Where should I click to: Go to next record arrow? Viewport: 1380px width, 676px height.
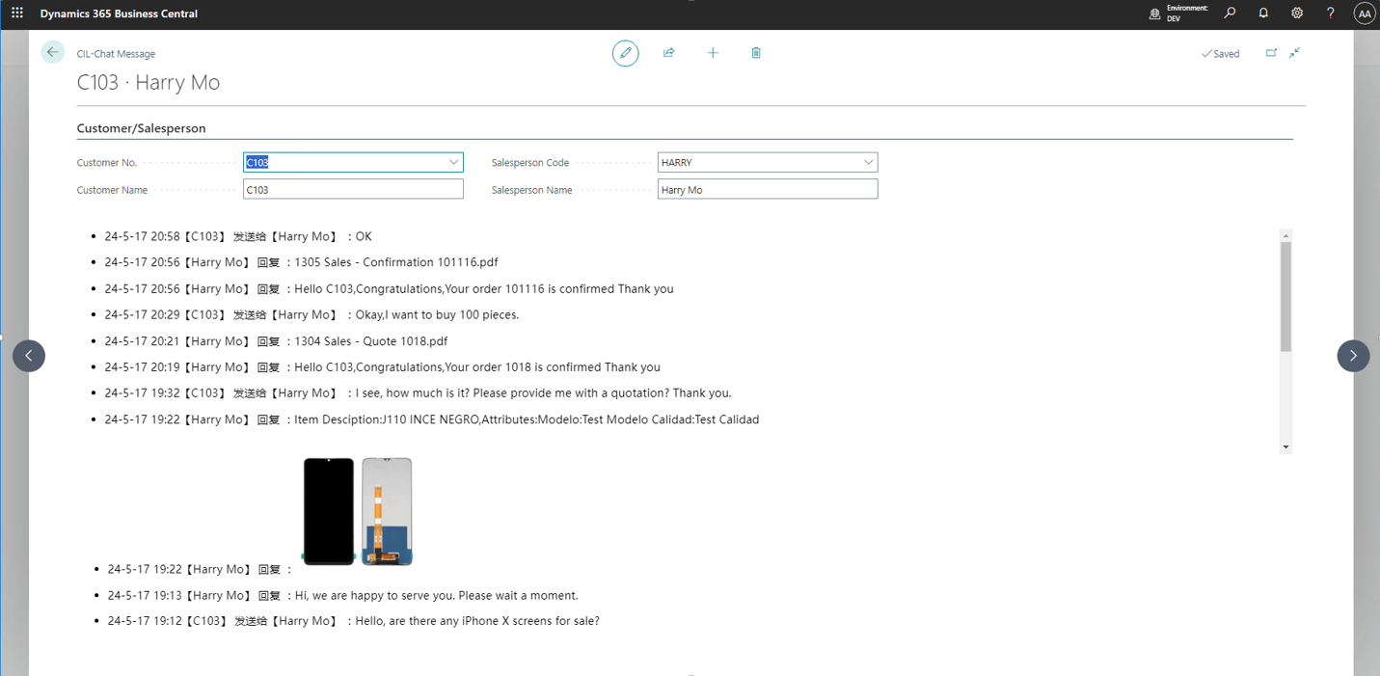(x=1353, y=356)
